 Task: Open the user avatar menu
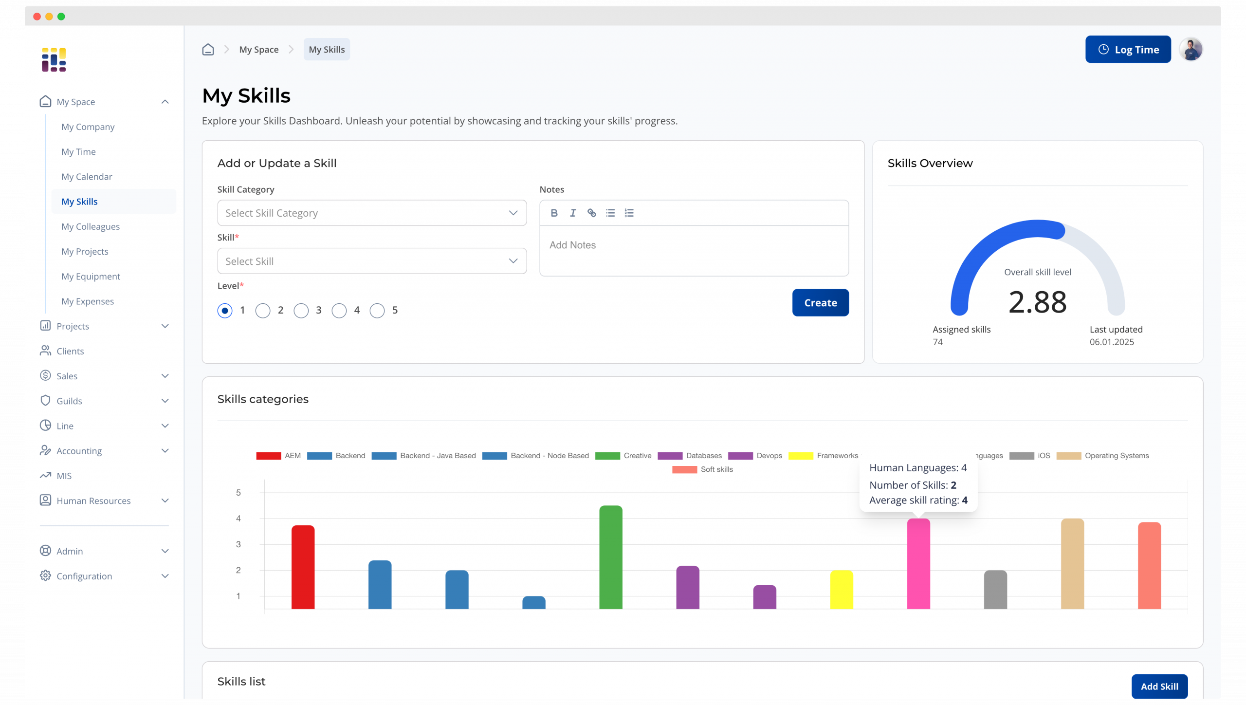tap(1191, 49)
